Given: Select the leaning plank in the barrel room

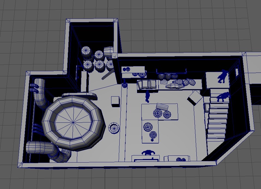Looking at the screenshot, I should tap(108, 75).
